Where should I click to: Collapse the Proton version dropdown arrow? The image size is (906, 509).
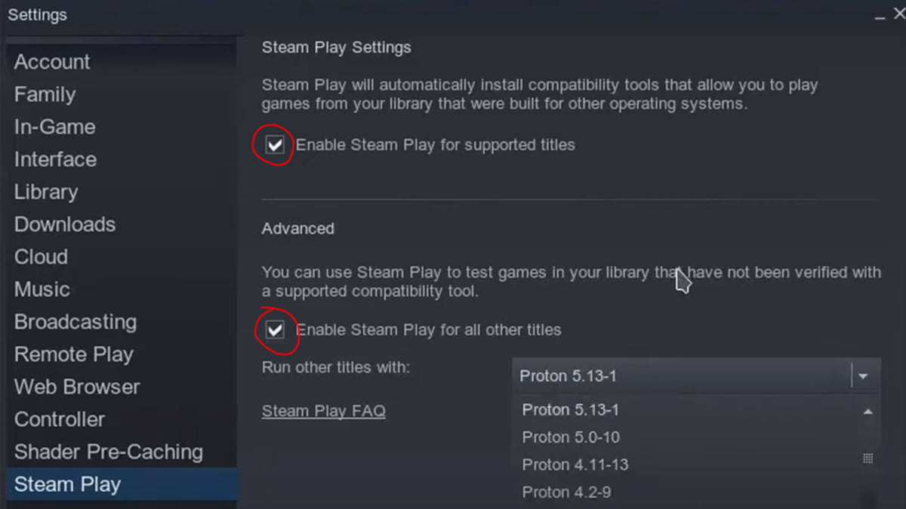pyautogui.click(x=863, y=376)
